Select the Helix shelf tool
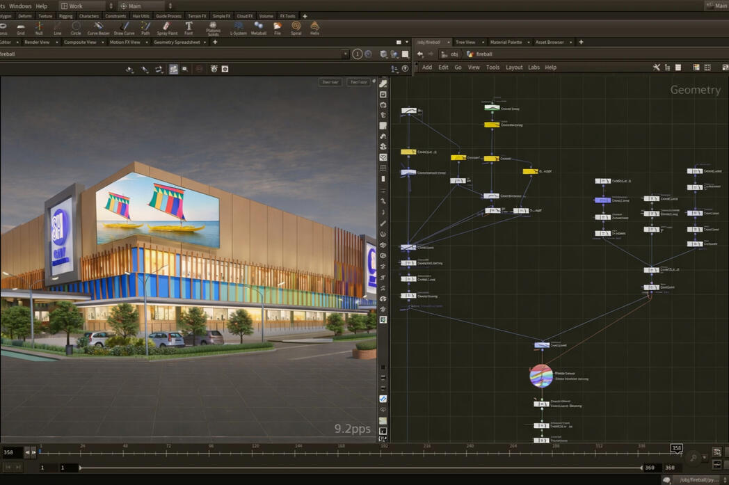 (314, 29)
